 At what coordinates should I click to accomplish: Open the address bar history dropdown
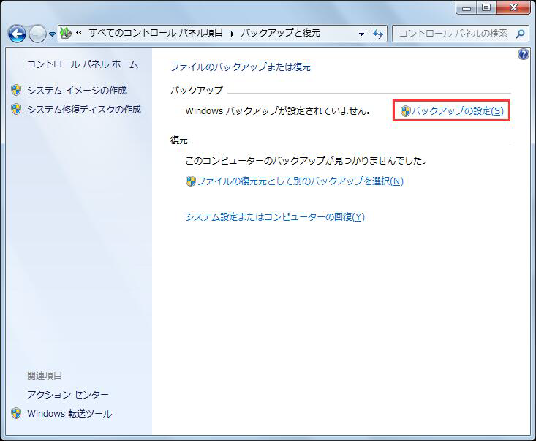(361, 34)
